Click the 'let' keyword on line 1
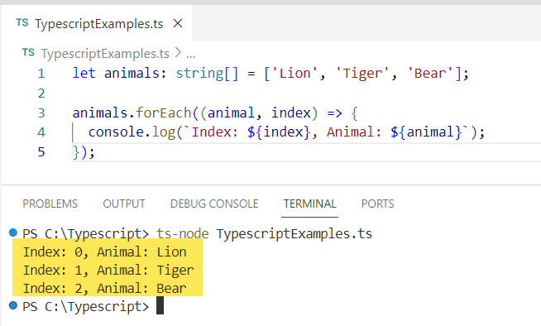 coord(84,74)
